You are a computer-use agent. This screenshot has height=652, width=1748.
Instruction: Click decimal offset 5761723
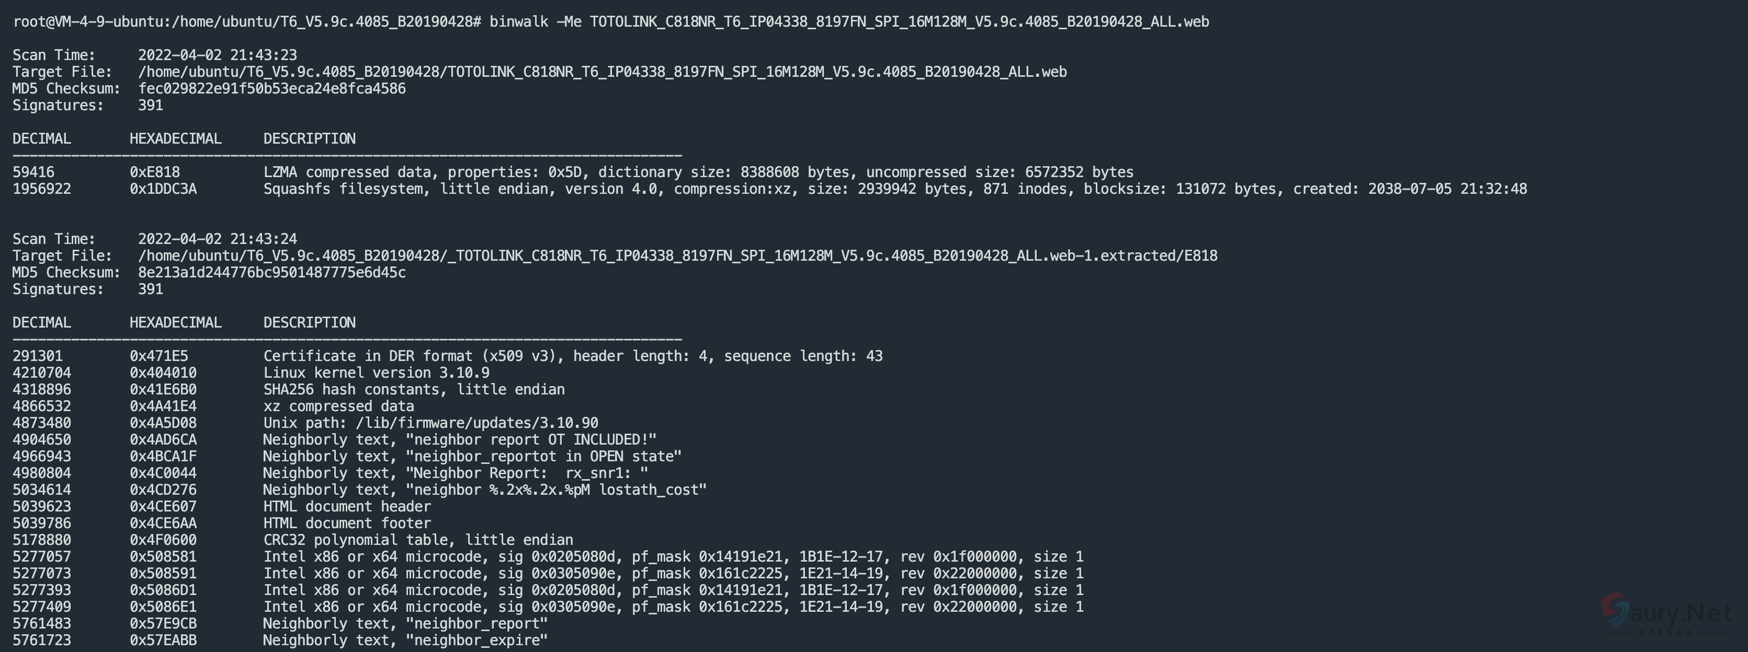point(41,641)
